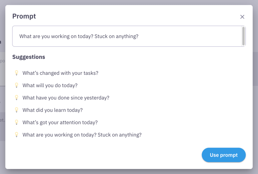This screenshot has width=258, height=174.
Task: Select the last suggestion about being stuck
Action: (82, 135)
